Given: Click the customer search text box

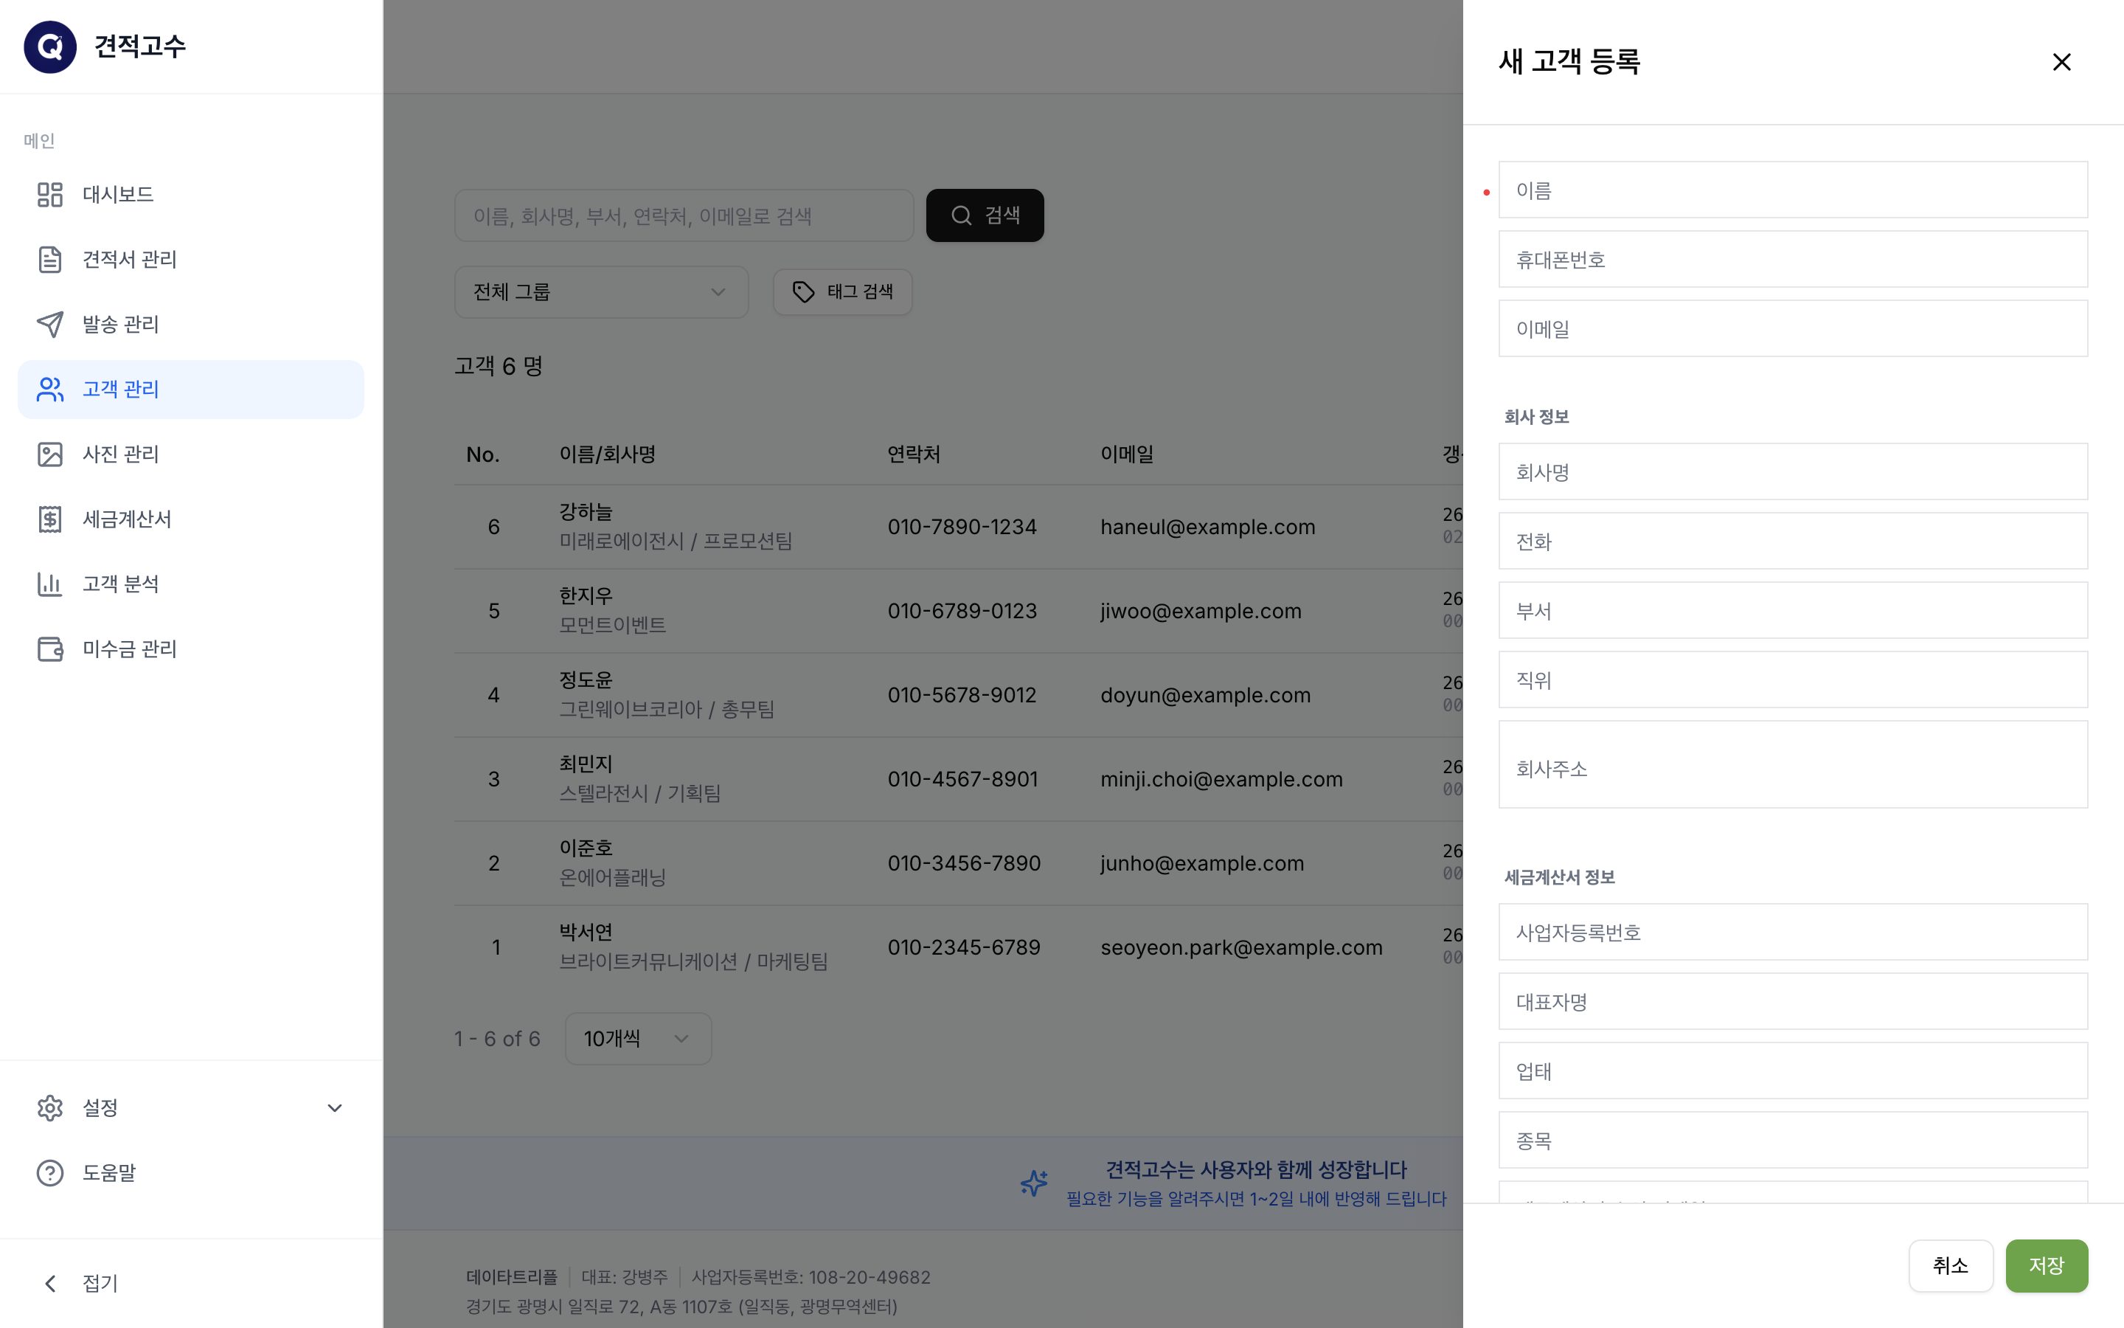Looking at the screenshot, I should [x=684, y=215].
